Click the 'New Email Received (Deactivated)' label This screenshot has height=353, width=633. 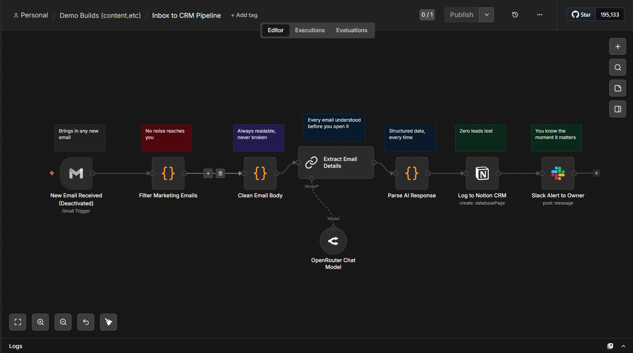coord(76,199)
